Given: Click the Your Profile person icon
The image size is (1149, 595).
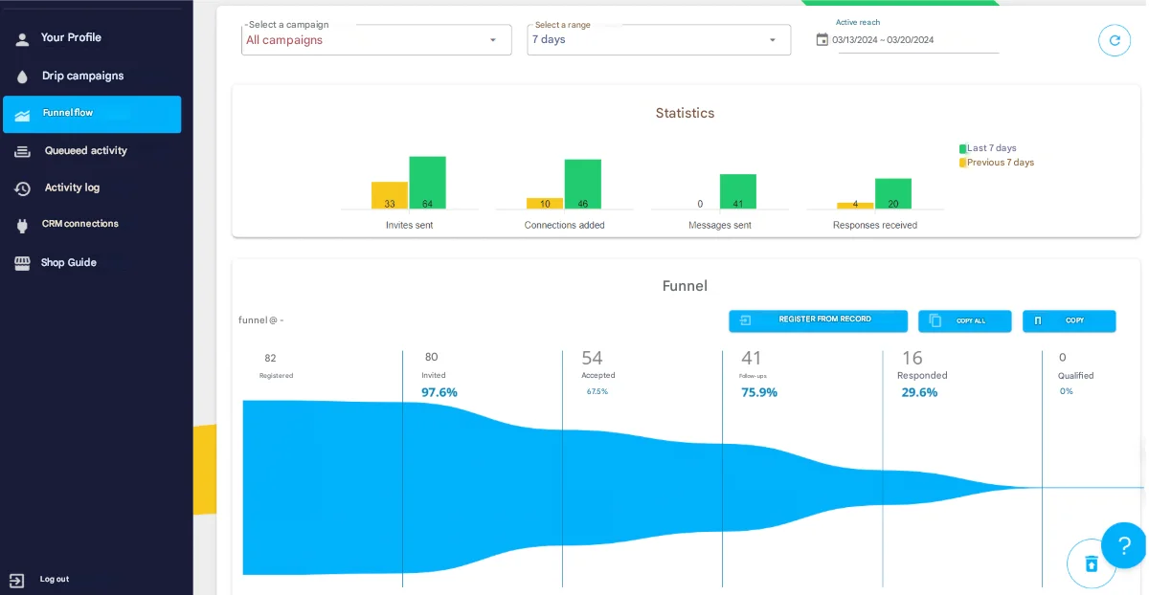Looking at the screenshot, I should tap(22, 39).
